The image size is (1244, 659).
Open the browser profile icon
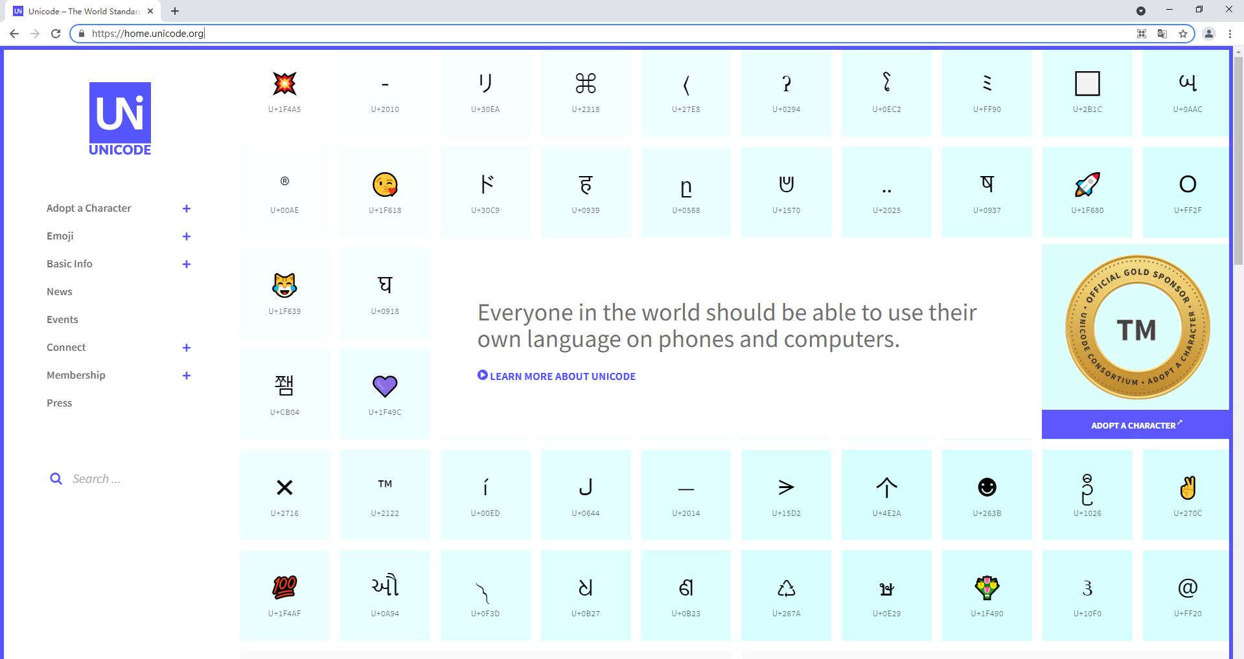click(x=1208, y=34)
